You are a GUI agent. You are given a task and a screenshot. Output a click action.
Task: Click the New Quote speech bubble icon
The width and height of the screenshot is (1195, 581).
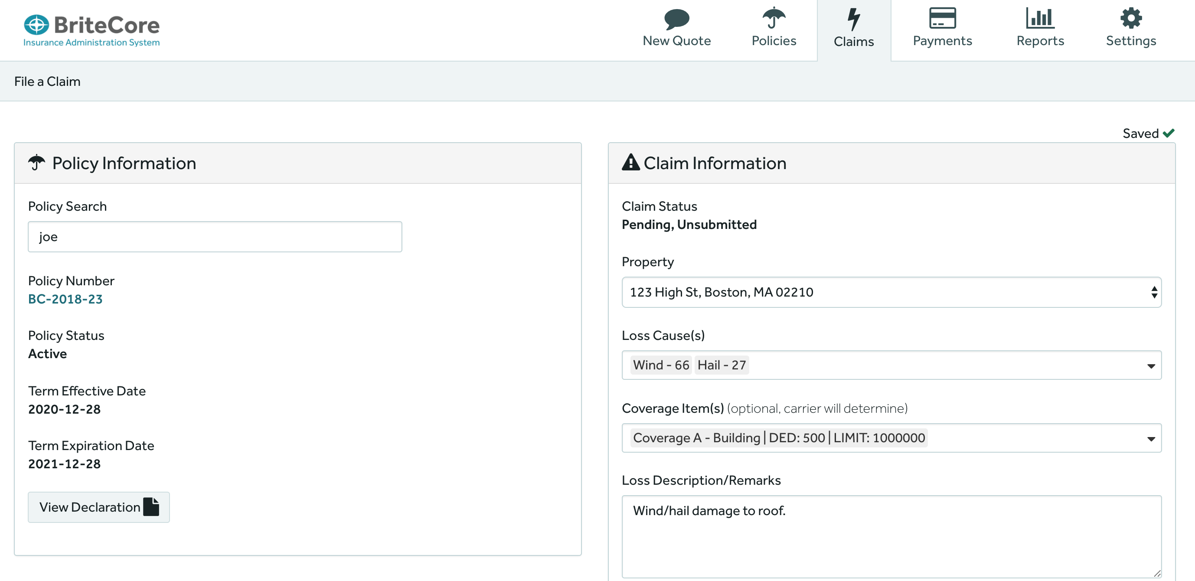pos(676,19)
